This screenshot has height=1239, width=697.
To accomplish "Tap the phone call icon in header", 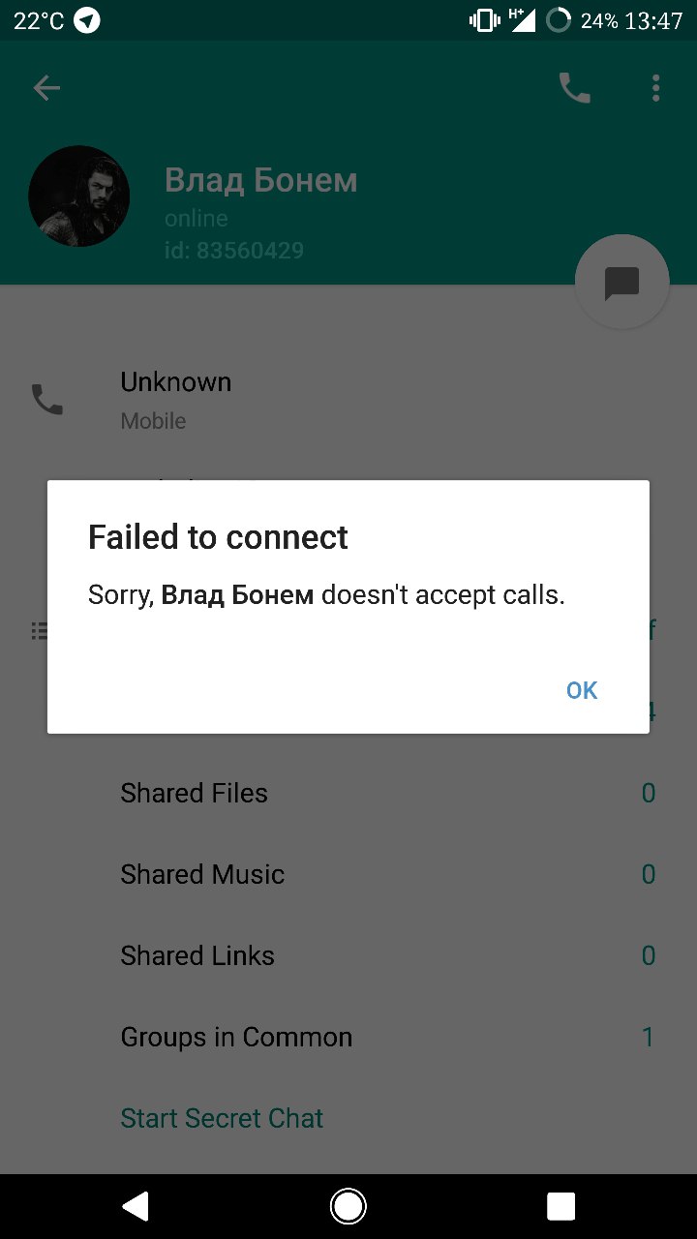I will [x=574, y=89].
